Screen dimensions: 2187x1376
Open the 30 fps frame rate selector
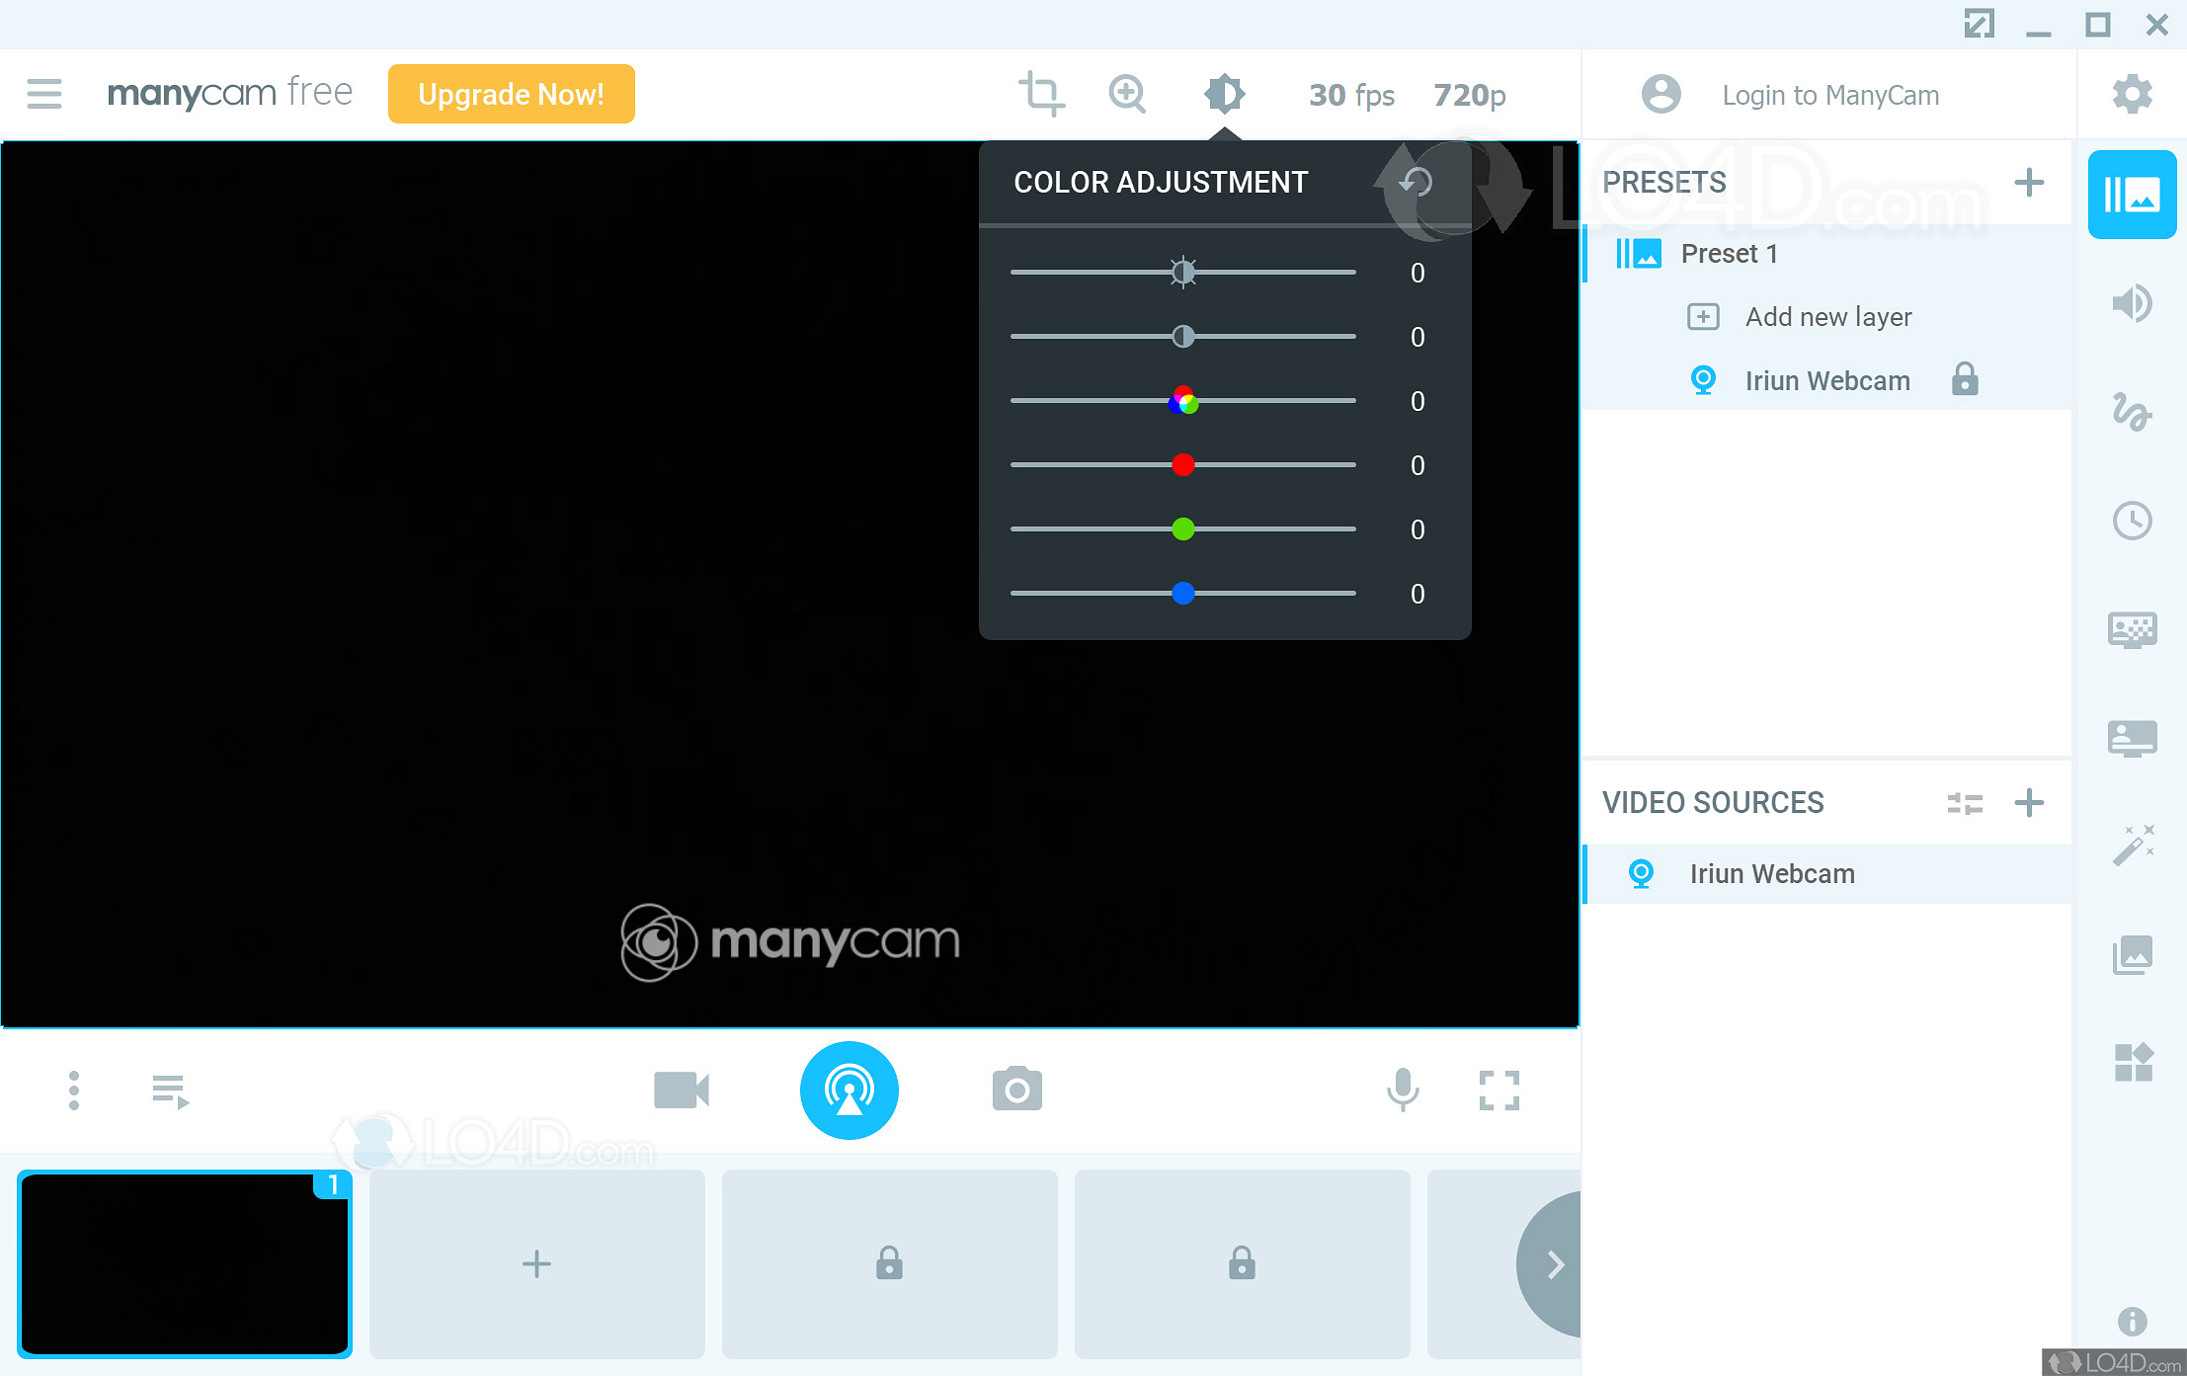pyautogui.click(x=1350, y=95)
